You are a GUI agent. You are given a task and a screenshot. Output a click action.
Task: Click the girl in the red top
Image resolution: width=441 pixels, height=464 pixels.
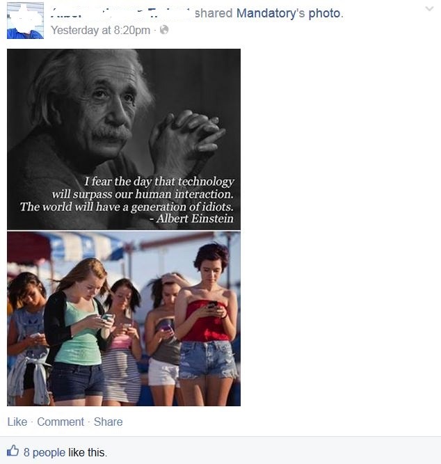tap(207, 324)
